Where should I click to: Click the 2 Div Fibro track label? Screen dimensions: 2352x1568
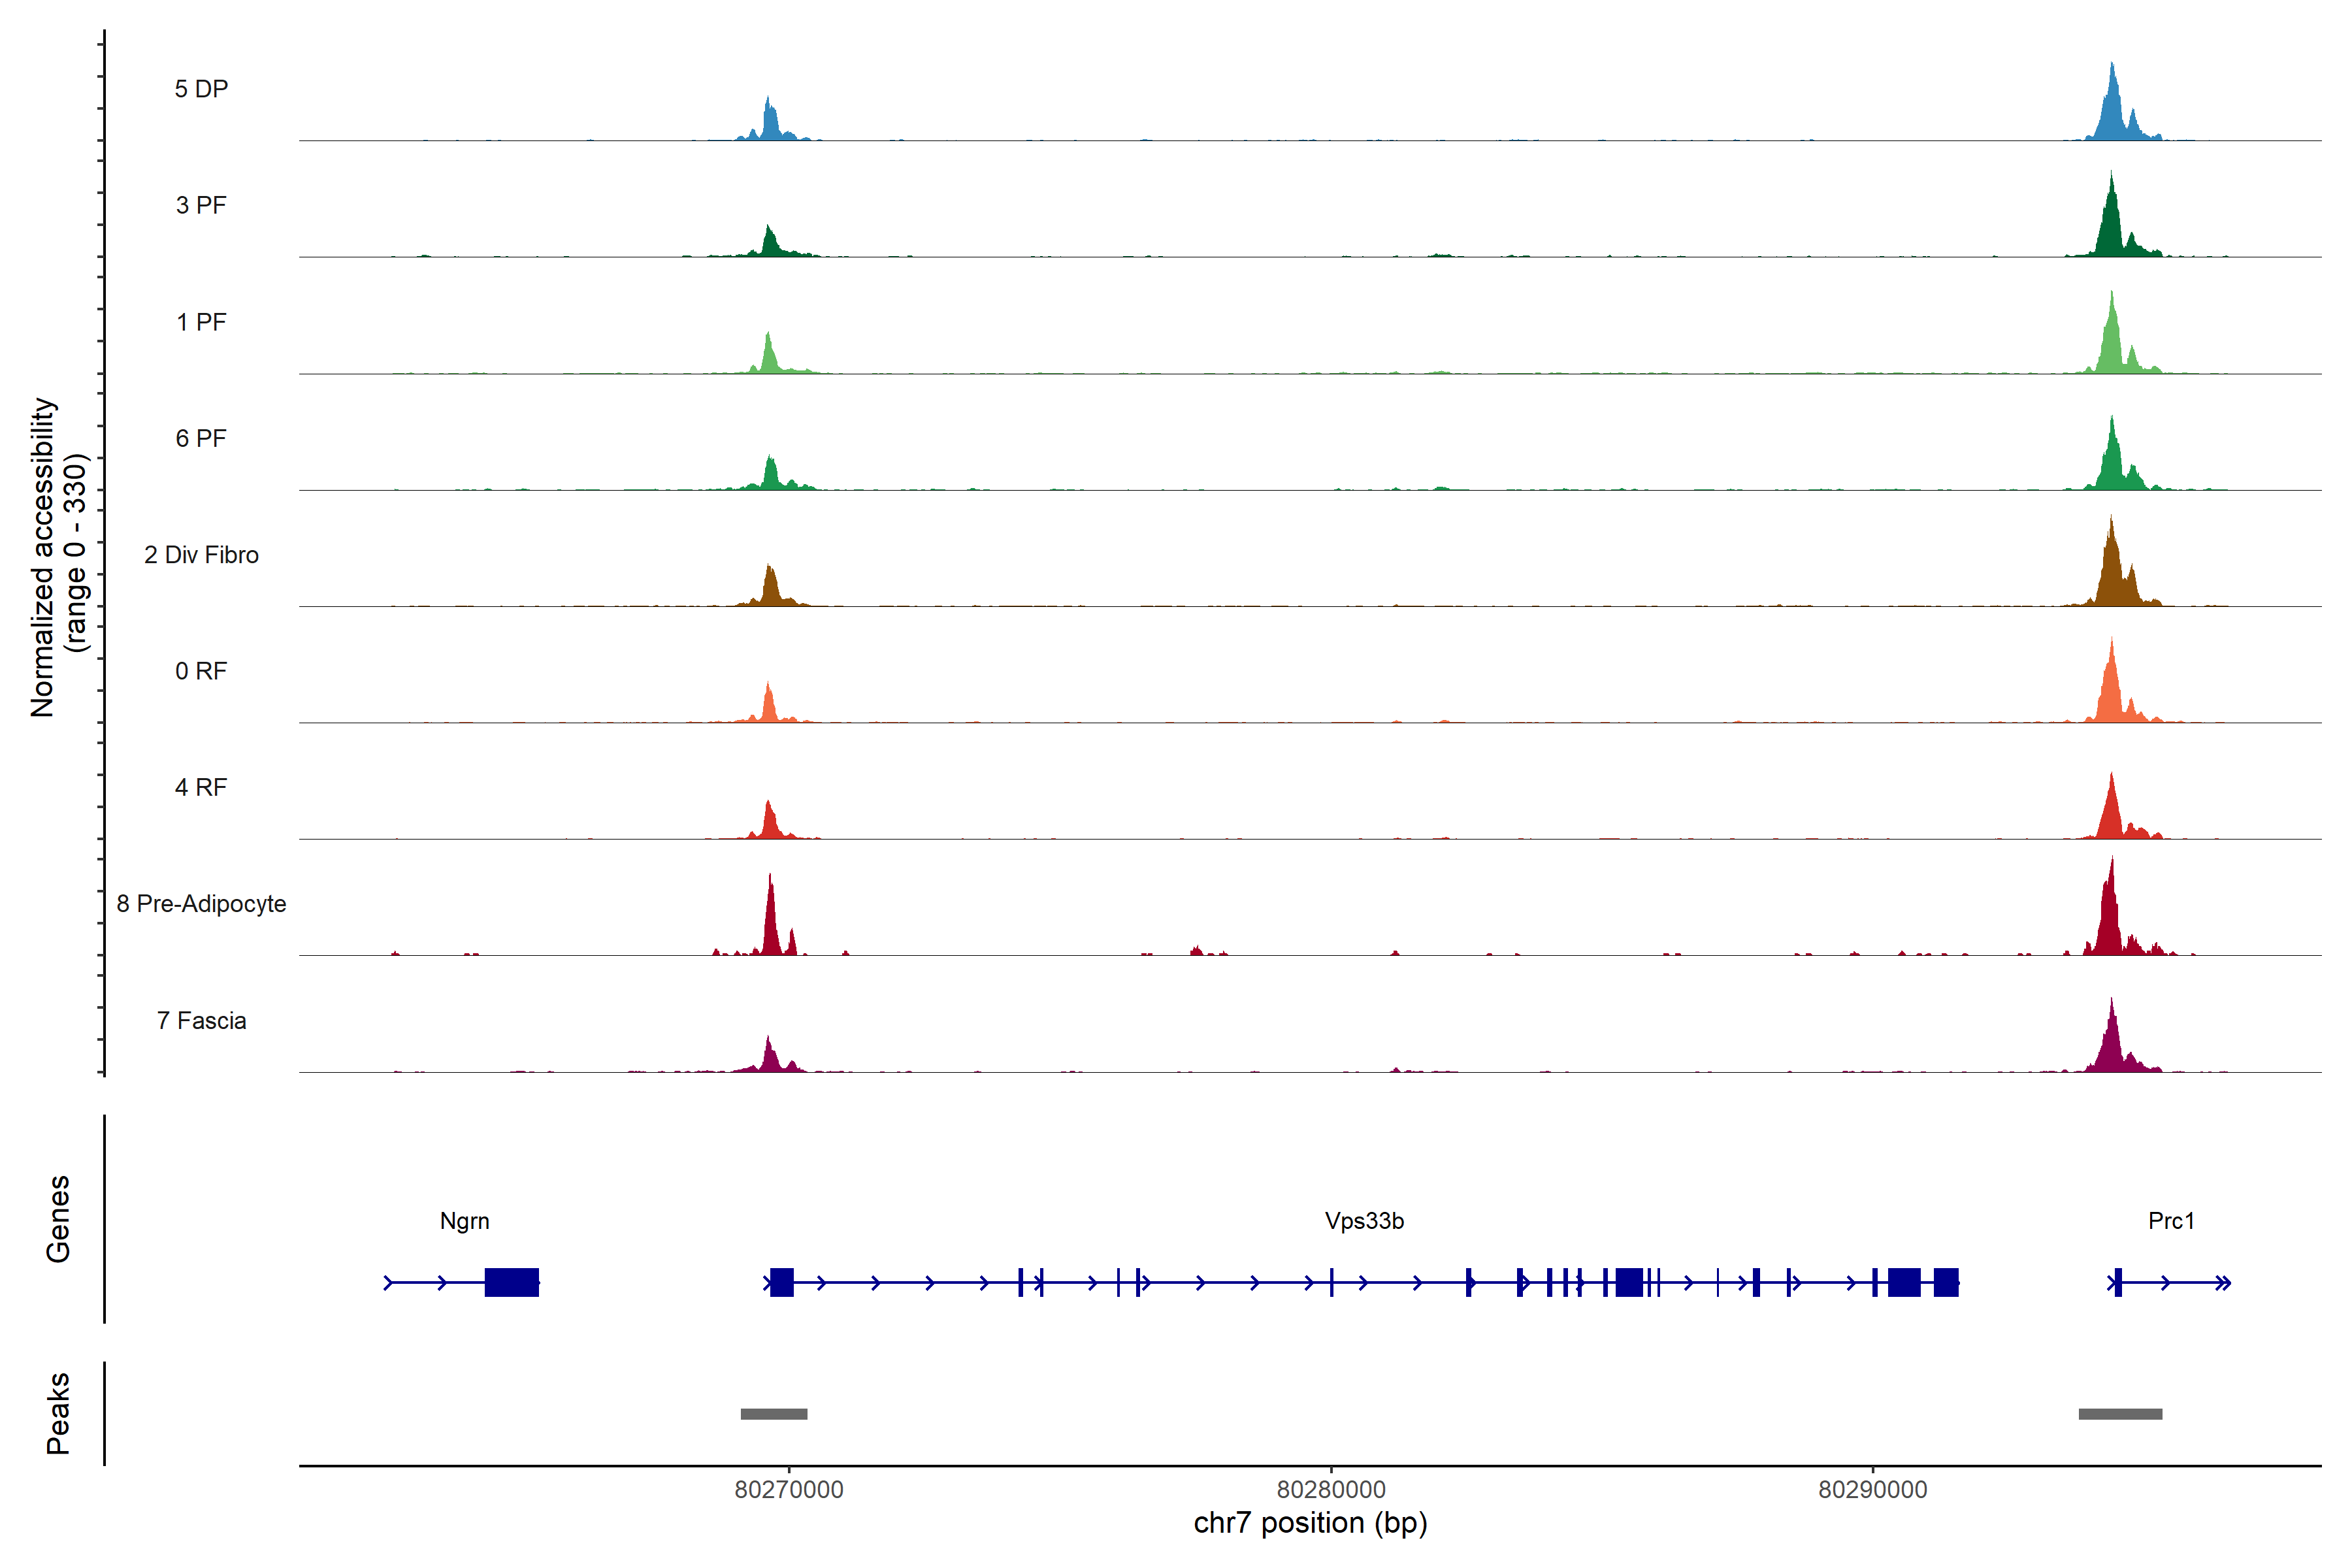pyautogui.click(x=201, y=555)
